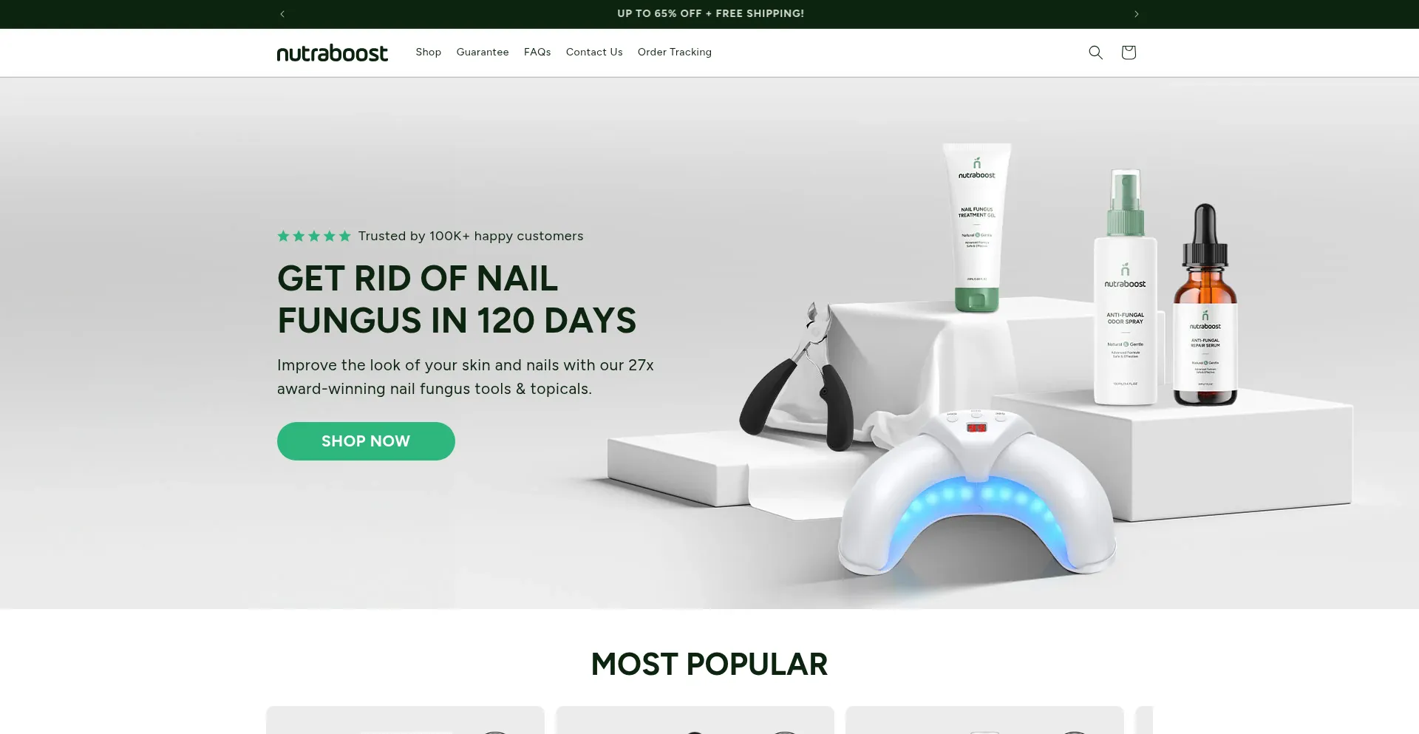The image size is (1419, 734).
Task: Click the LED nail lamp device image
Action: [977, 494]
